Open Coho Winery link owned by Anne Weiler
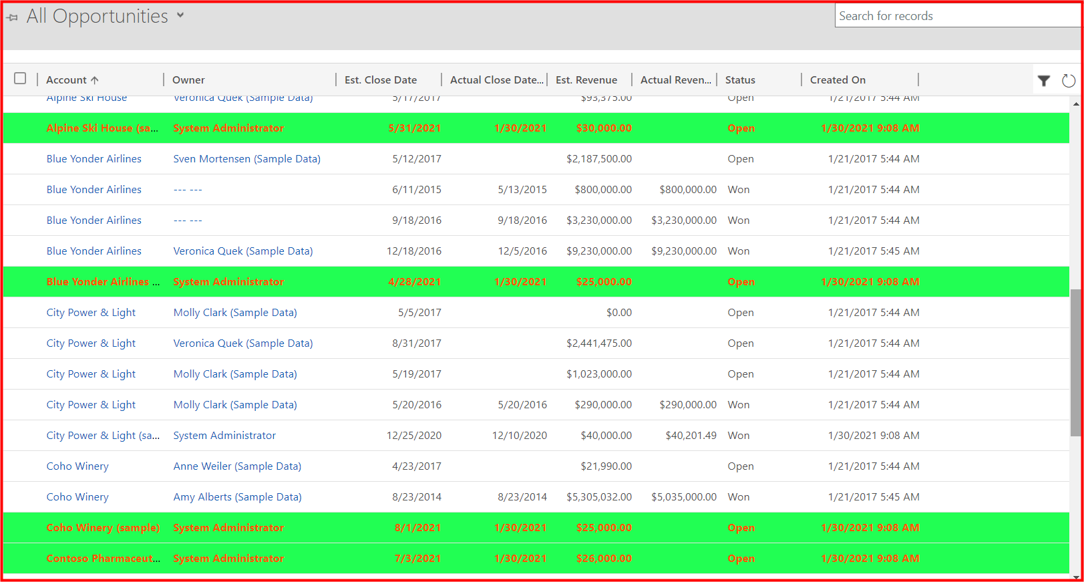 (77, 466)
